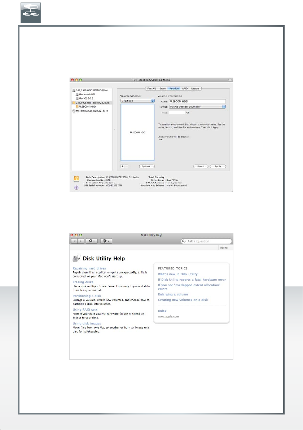Screen dimensions: 303x430
Task: Open the Erasing disks help topic
Action: 83,282
